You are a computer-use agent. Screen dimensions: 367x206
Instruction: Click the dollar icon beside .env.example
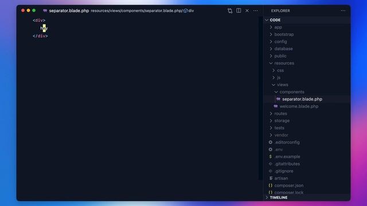pyautogui.click(x=271, y=157)
